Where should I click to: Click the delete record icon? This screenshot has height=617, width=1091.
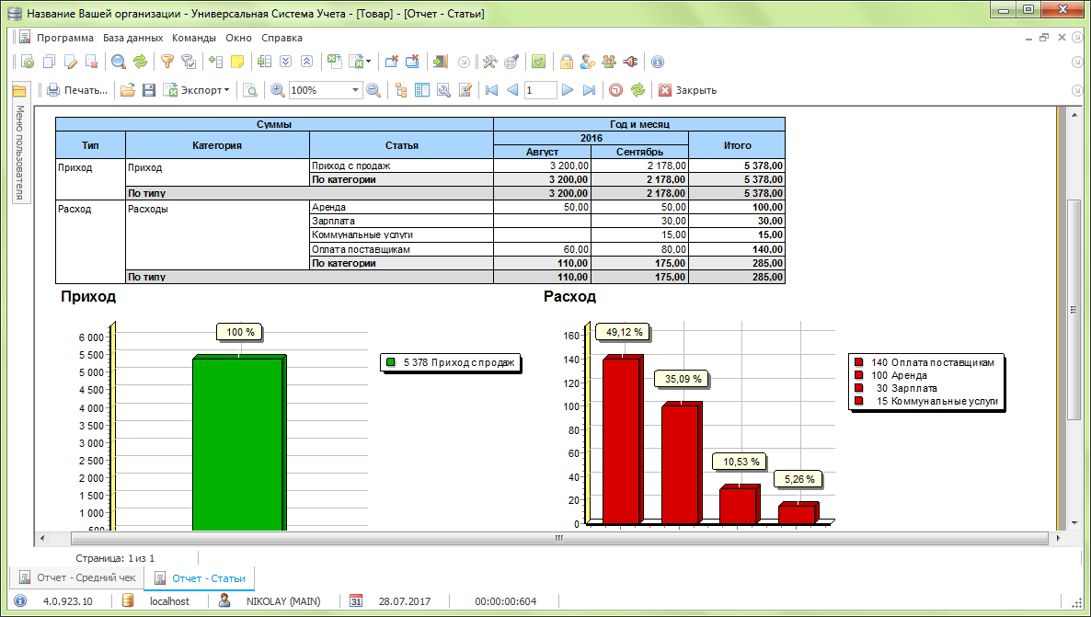point(91,62)
